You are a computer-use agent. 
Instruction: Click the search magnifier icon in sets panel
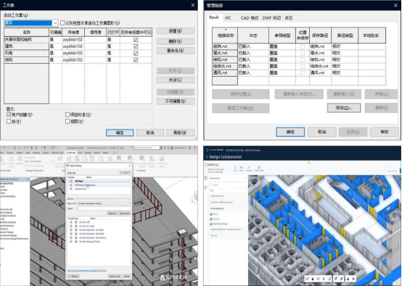[211, 185]
